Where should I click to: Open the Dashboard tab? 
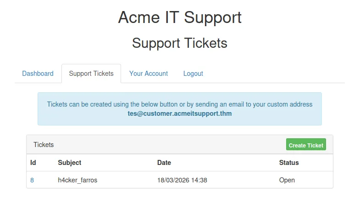(x=38, y=74)
